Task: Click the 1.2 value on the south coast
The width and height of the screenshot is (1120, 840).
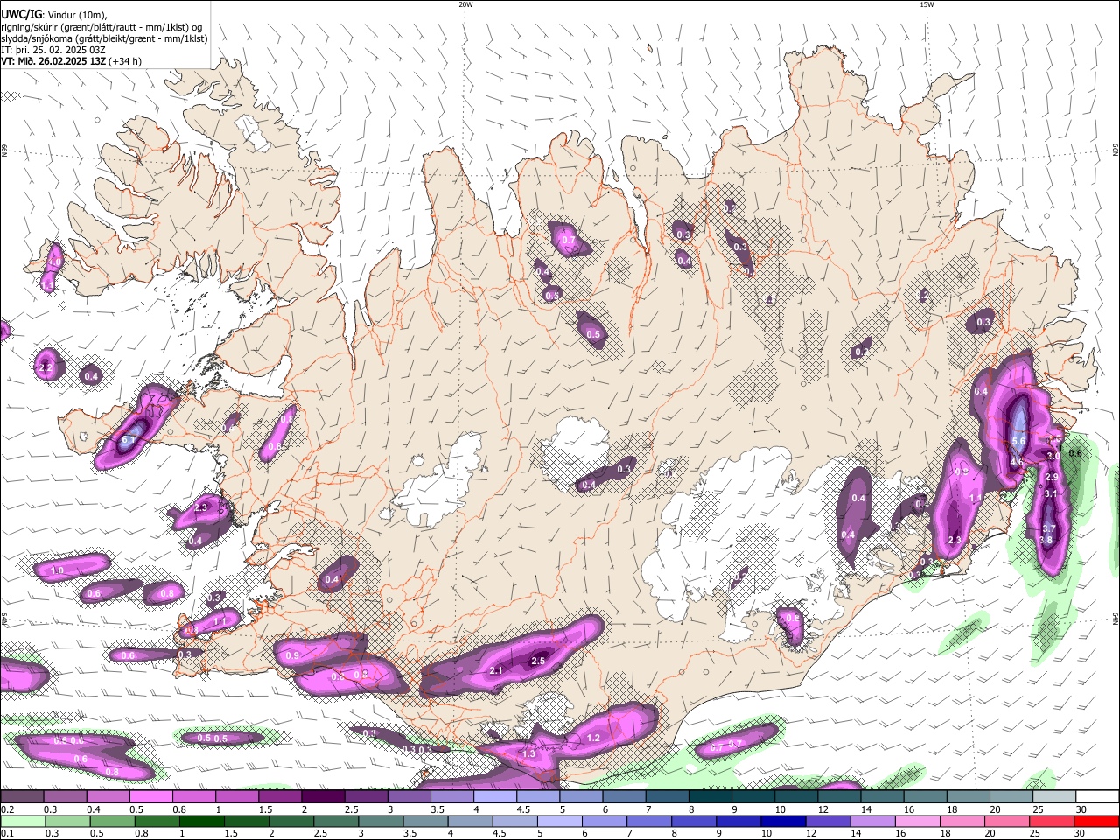Action: (593, 738)
